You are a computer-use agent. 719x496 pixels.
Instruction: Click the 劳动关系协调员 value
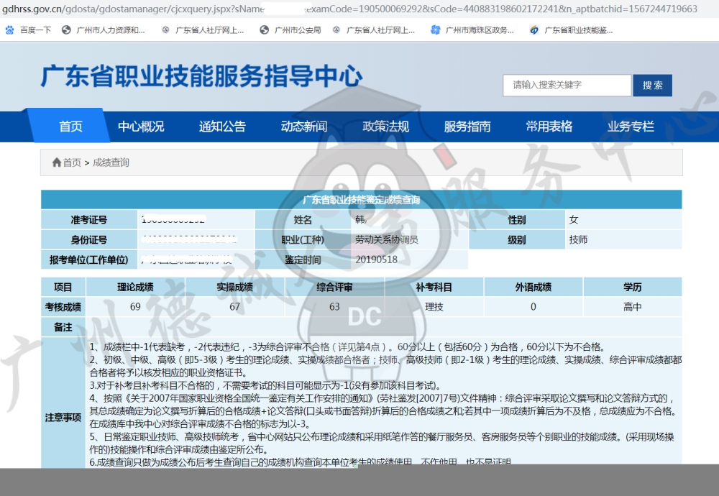pos(387,240)
